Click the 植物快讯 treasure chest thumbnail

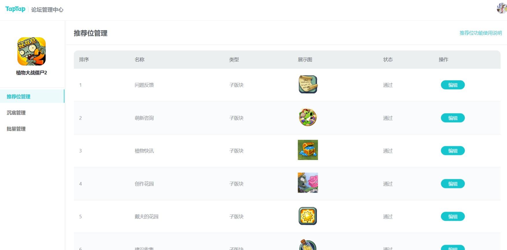click(308, 150)
